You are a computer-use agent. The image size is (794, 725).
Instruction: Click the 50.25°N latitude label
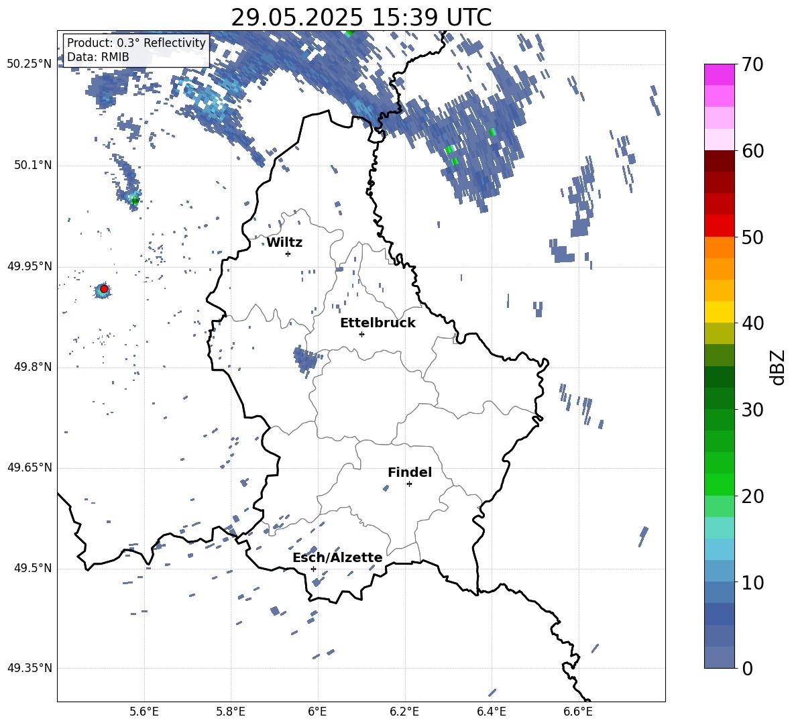30,64
